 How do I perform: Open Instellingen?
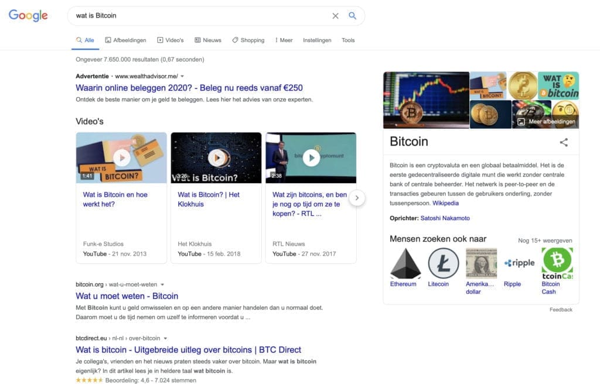click(x=317, y=40)
